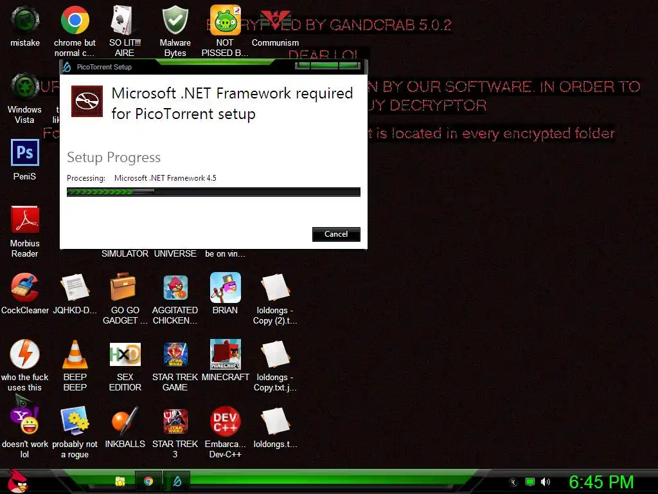Click the Setup Progress bar
Screen dimensions: 658x494
[x=213, y=192]
